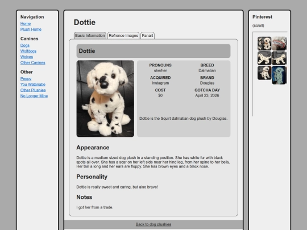Open Other Plushies link
Viewport: 307px width, 230px height.
click(33, 90)
